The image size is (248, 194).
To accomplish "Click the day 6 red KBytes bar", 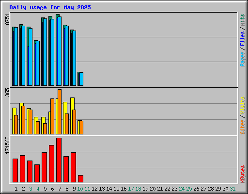I will click(52, 163).
